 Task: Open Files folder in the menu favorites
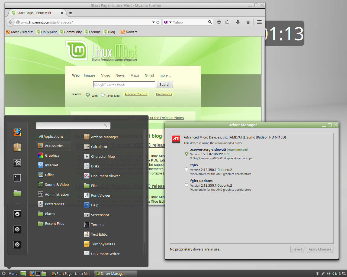pyautogui.click(x=17, y=193)
